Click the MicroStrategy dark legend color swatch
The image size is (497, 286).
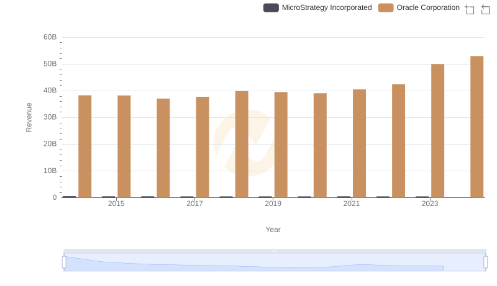point(271,8)
